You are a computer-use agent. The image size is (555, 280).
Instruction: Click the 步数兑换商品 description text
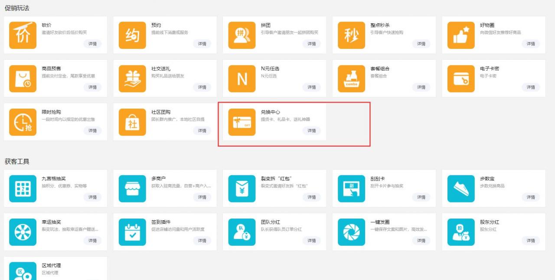tap(492, 186)
